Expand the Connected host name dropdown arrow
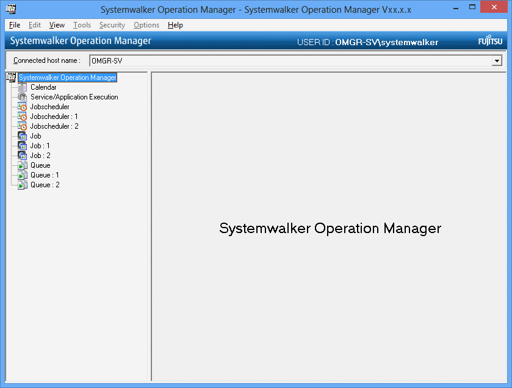The height and width of the screenshot is (388, 512). pyautogui.click(x=497, y=60)
